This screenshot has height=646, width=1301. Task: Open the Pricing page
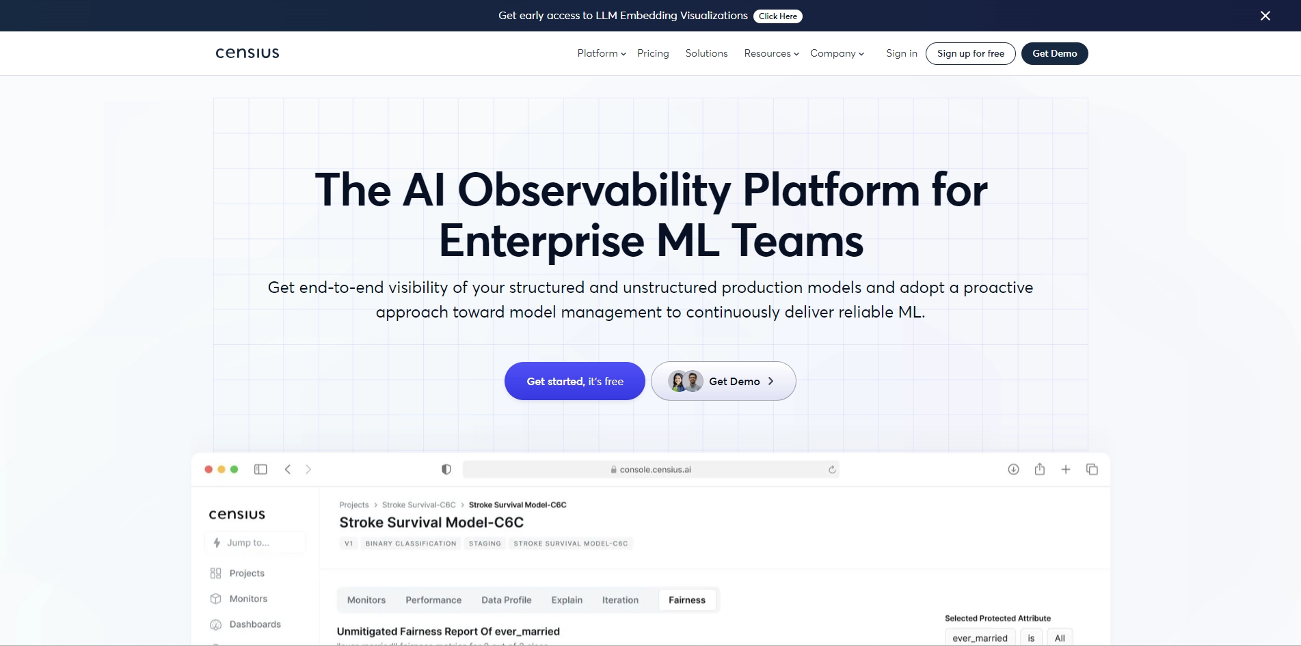[x=653, y=53]
